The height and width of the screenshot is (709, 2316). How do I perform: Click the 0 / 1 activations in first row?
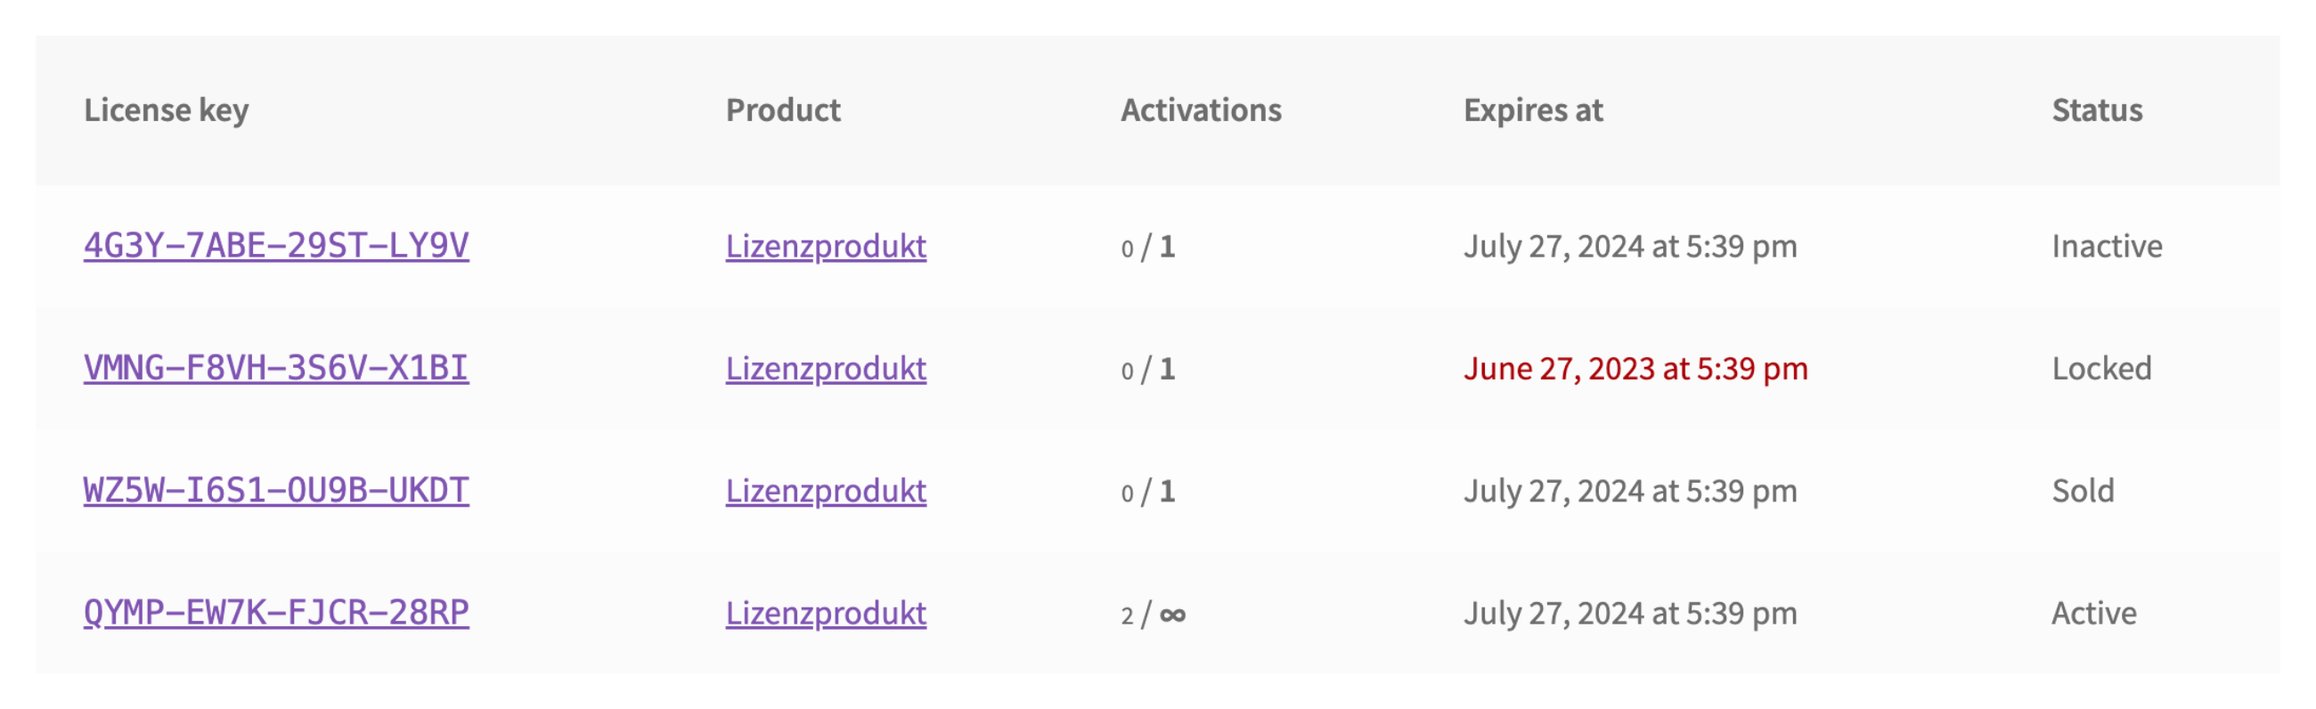[1147, 246]
